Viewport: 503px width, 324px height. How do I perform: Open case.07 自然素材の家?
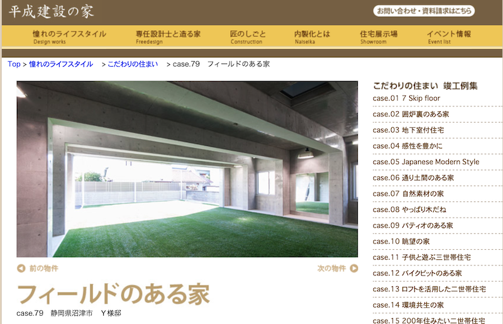pos(408,194)
